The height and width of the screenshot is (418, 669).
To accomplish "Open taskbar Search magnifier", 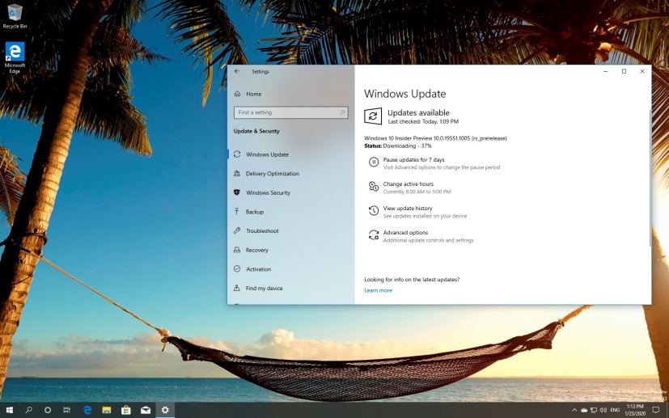I will 28,410.
